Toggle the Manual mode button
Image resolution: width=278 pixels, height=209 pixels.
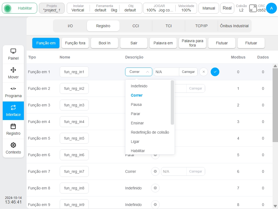[209, 8]
